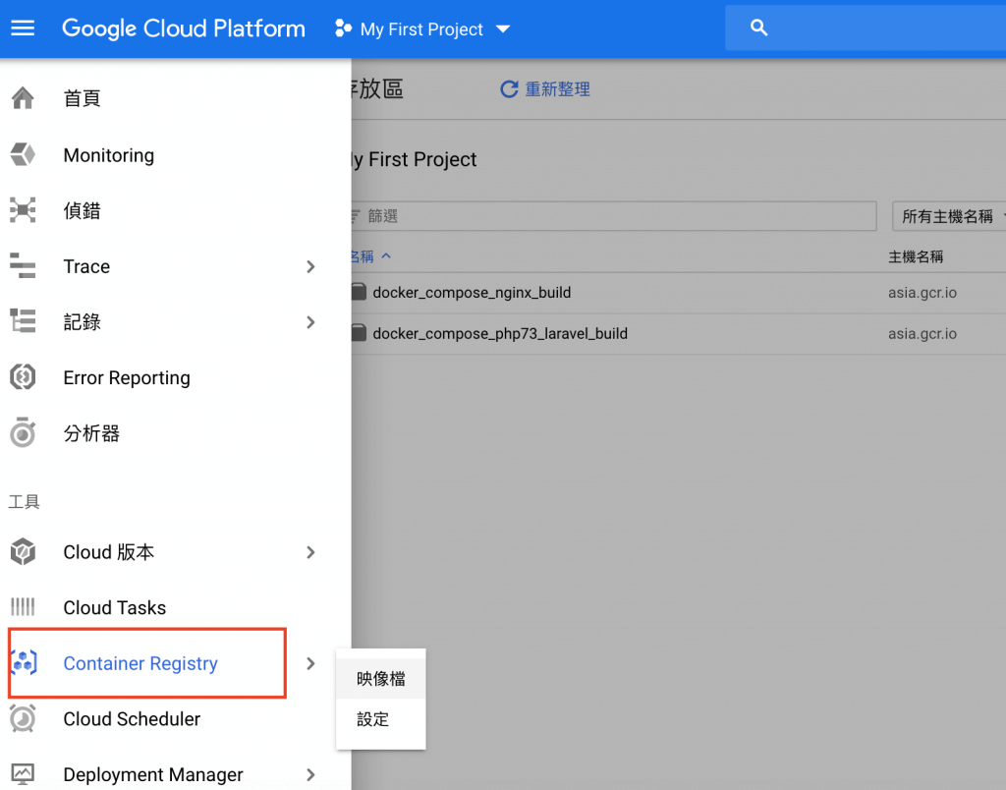Click the 偵錯 debugger icon

pyautogui.click(x=24, y=210)
